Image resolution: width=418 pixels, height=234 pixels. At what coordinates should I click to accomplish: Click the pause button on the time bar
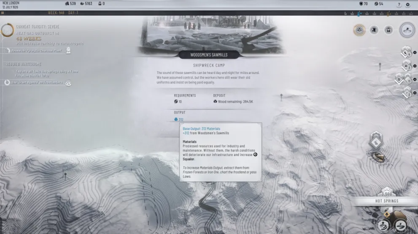click(3, 13)
